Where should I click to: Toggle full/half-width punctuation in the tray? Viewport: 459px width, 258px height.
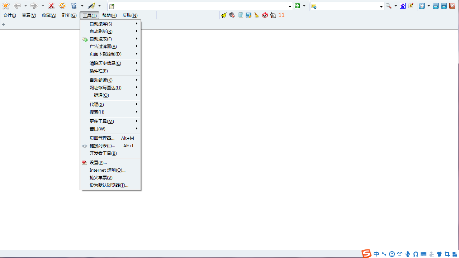(x=383, y=254)
